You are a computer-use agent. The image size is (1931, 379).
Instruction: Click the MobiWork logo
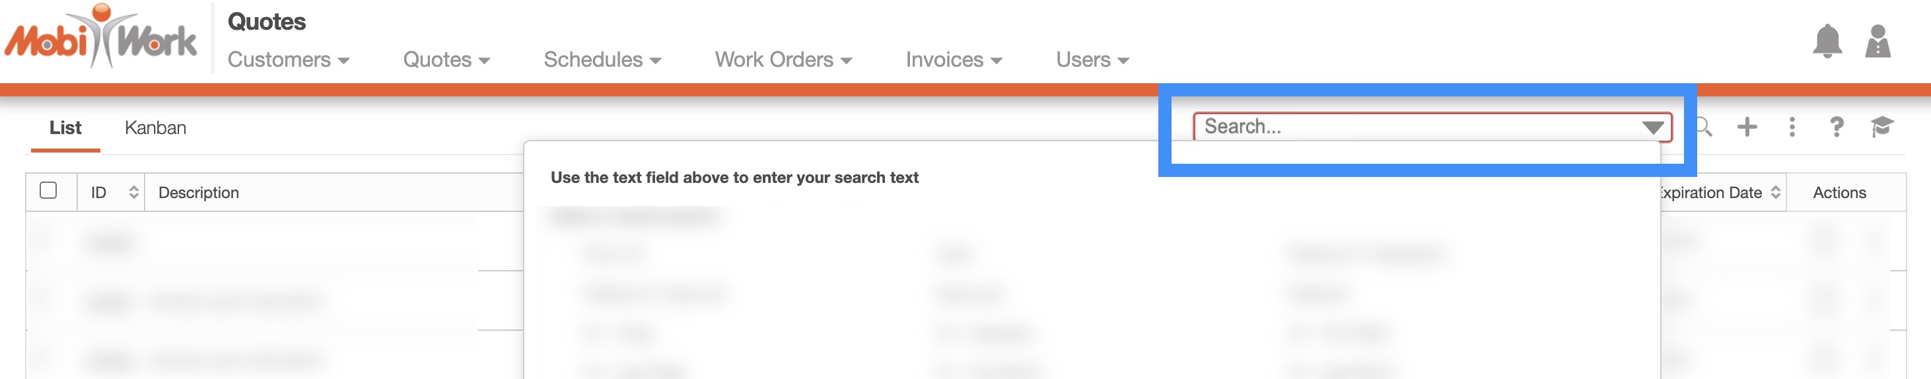(100, 38)
